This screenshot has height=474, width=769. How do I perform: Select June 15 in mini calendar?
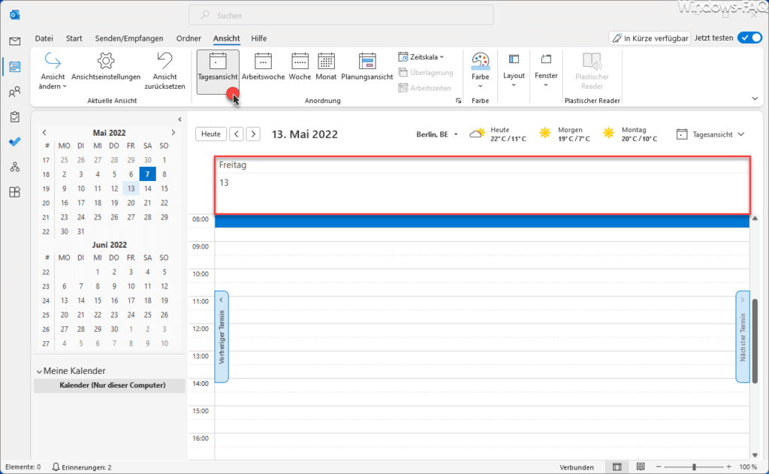point(98,300)
